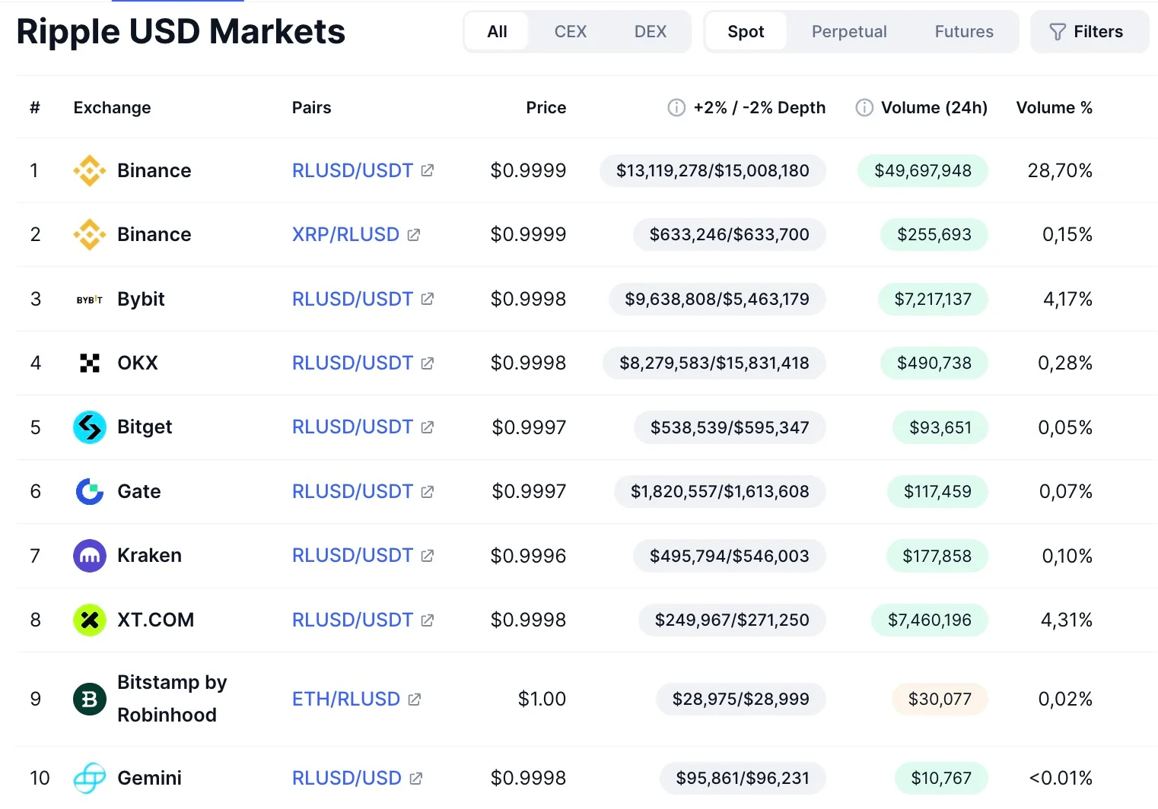Sort by the Price column header
The image size is (1158, 809).
point(546,108)
